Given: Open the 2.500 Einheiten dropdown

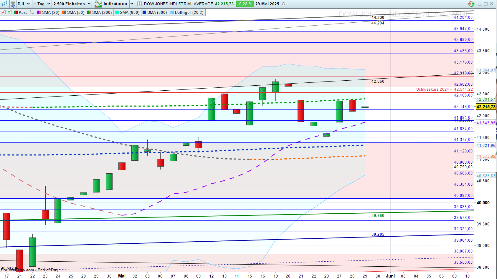Looking at the screenshot, I should [89, 4].
